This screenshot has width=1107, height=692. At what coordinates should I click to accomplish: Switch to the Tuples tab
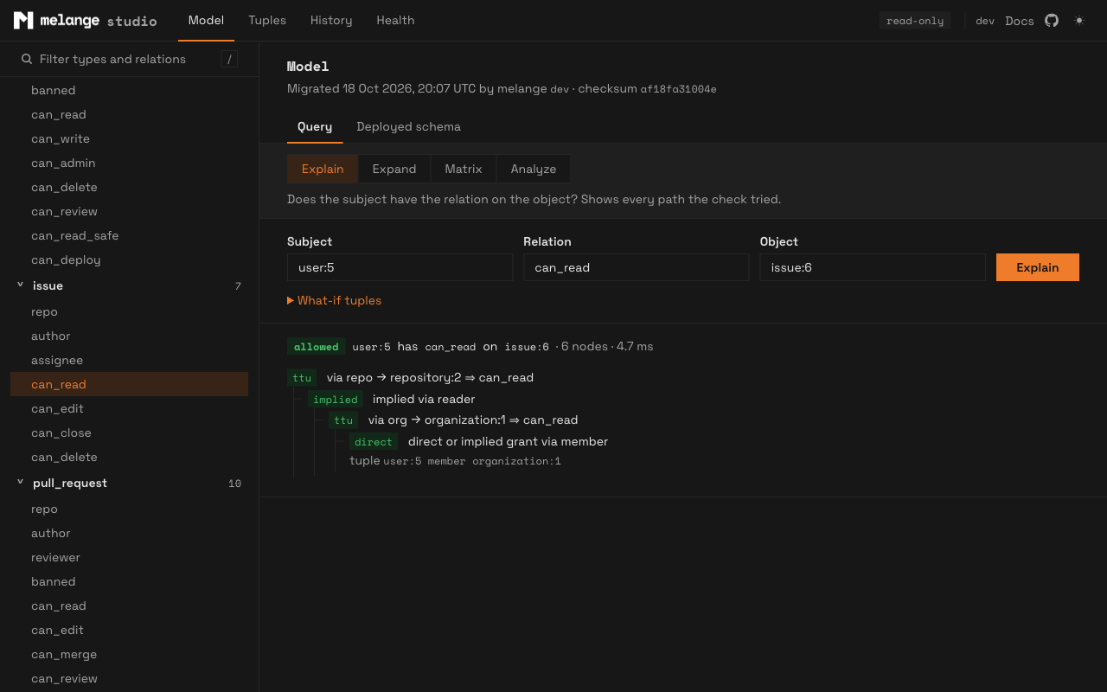[x=267, y=20]
